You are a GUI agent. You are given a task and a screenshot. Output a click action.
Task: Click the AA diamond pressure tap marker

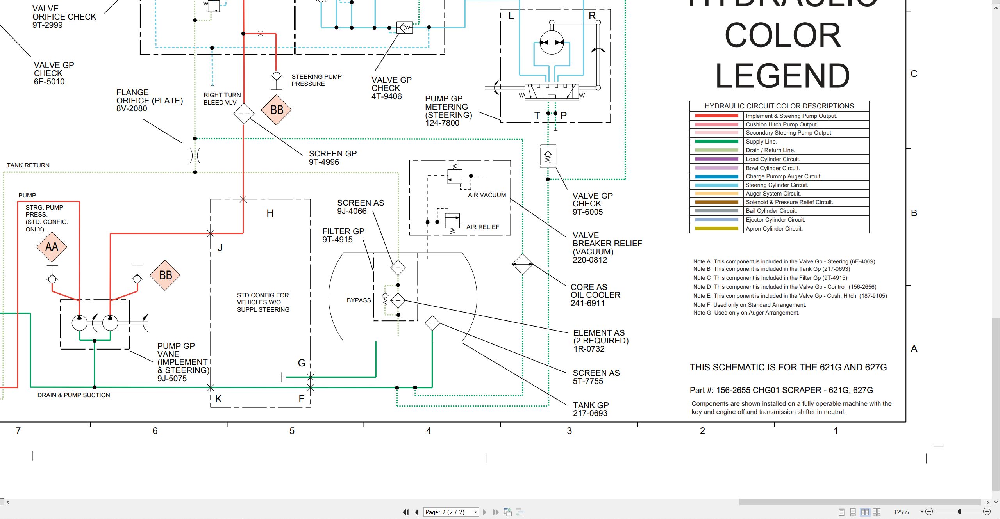click(52, 247)
